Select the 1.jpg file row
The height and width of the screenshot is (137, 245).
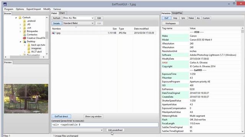104,33
